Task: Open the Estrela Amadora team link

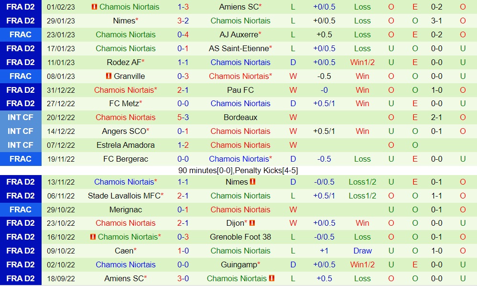Action: point(126,145)
